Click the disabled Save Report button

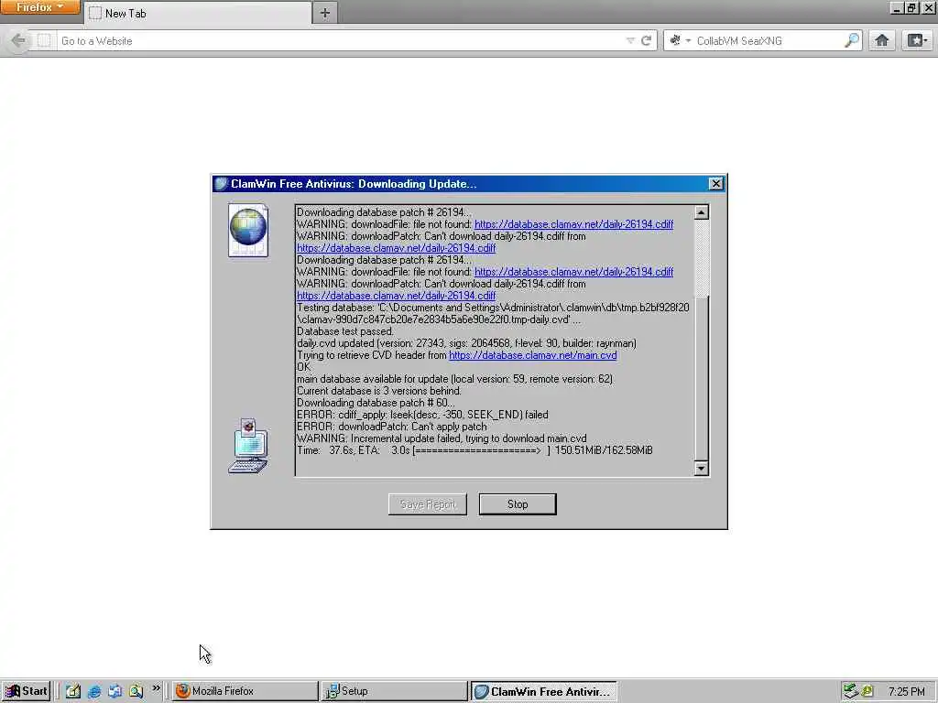coord(427,504)
